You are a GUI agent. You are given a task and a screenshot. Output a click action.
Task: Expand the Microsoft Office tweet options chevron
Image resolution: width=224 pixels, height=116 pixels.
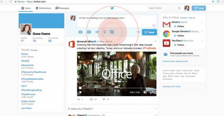(155, 42)
